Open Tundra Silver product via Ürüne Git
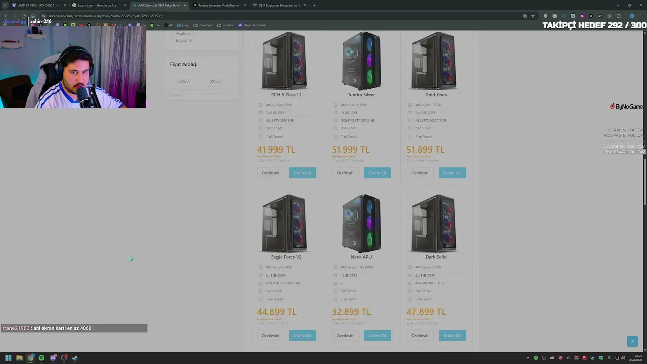Screen dimensions: 647x364 point(377,173)
